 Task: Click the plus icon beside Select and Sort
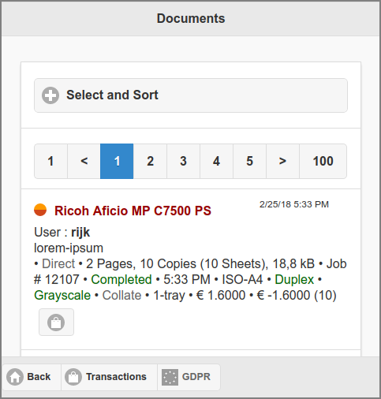[50, 95]
